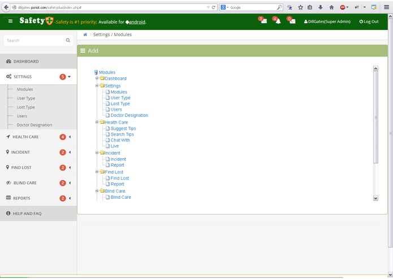Expand the Health Care sidebar arrow
The height and width of the screenshot is (279, 393).
(70, 137)
